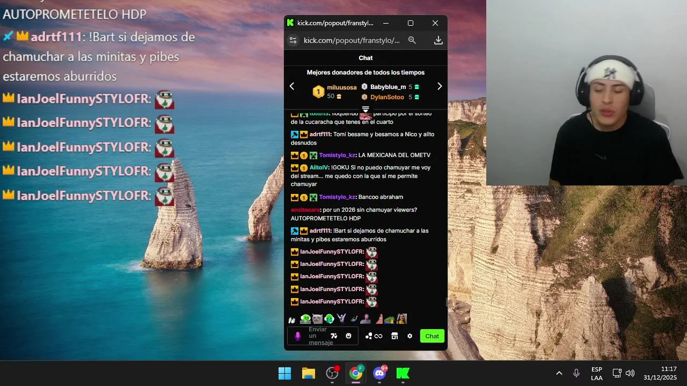Click the last IanJoelFunnySTYLOFR username in popout chat
The height and width of the screenshot is (386, 687).
(x=332, y=302)
